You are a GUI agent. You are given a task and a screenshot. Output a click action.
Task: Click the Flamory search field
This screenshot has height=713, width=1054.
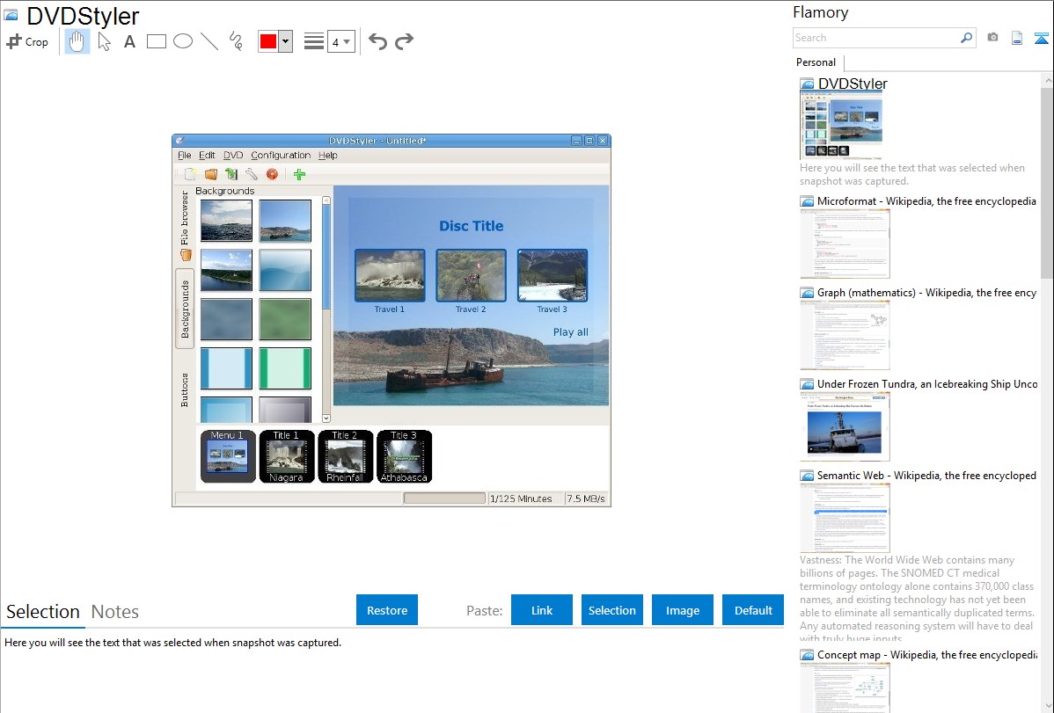pyautogui.click(x=876, y=38)
